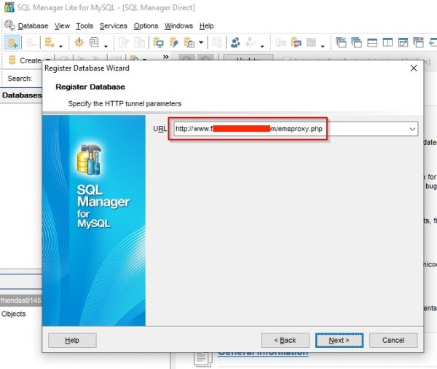Click the checklist document toolbar icon
This screenshot has height=369, width=437.
pyautogui.click(x=94, y=43)
